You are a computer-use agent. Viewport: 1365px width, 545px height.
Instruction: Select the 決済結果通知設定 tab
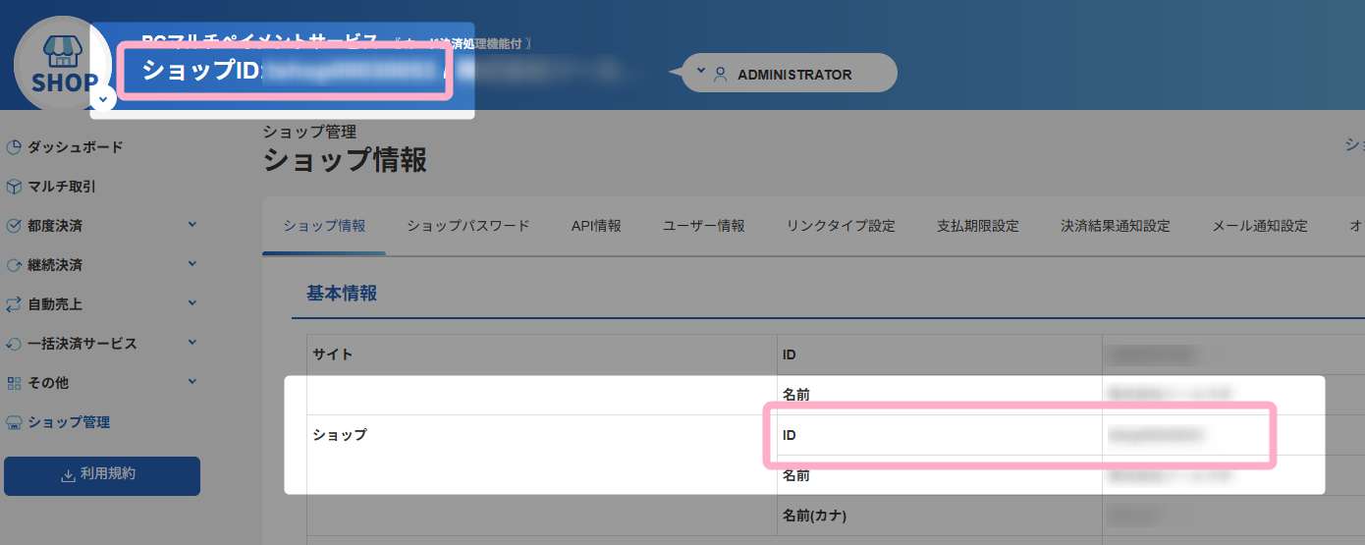coord(1115,226)
